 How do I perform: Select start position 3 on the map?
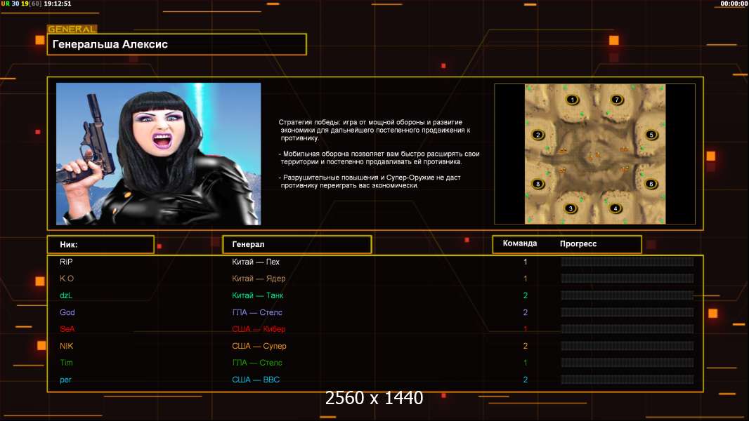tap(570, 208)
